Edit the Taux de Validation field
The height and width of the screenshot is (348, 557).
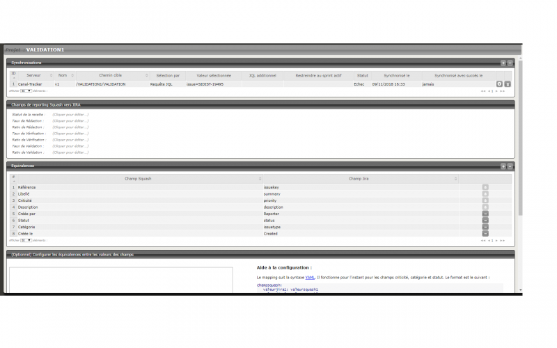70,146
